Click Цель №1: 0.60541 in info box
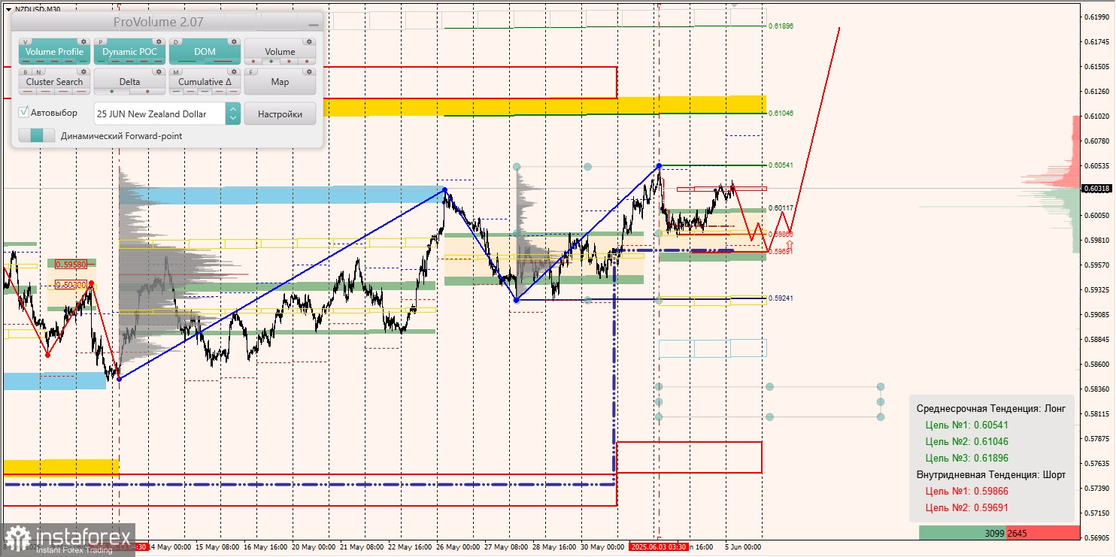Viewport: 1116px width, 557px height. click(966, 425)
